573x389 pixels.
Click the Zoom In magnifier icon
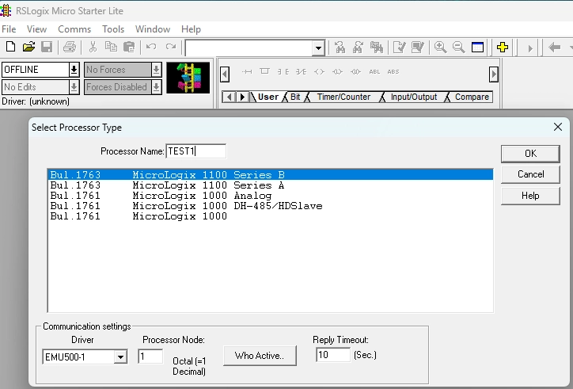(440, 48)
